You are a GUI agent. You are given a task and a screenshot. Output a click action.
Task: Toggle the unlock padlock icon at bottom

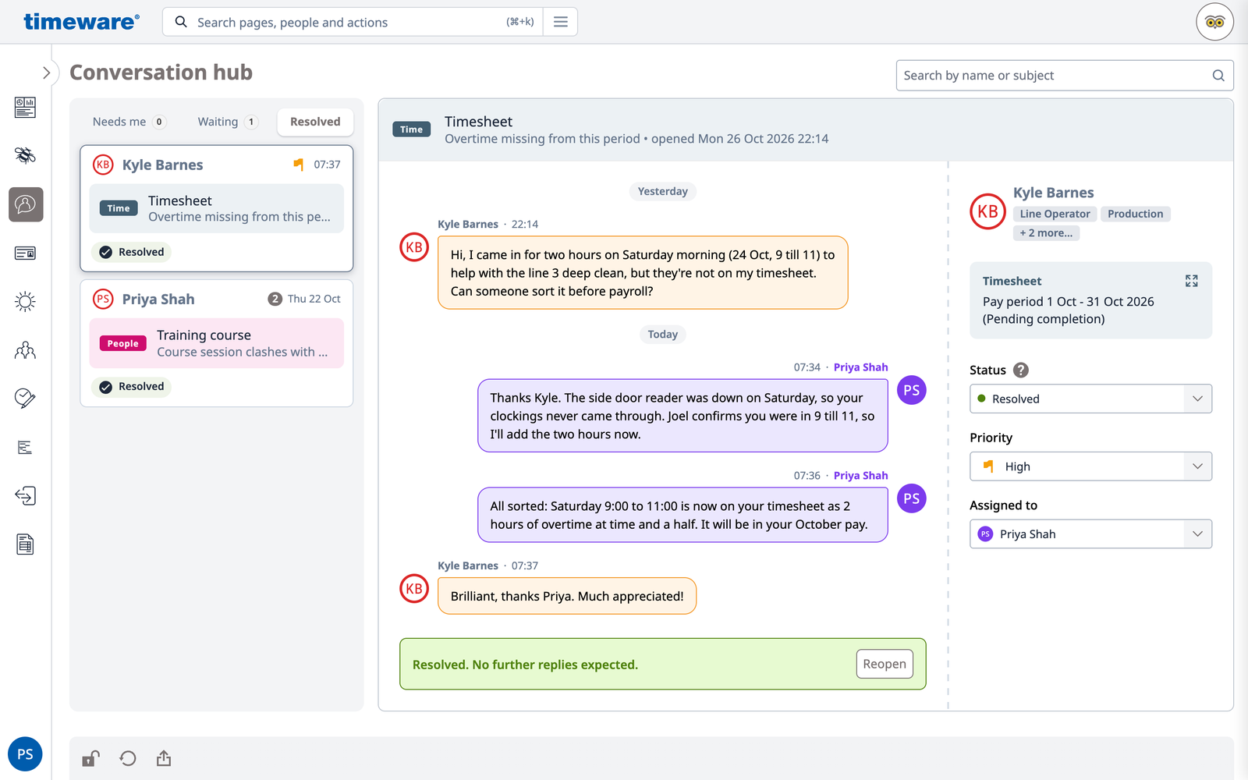coord(91,758)
